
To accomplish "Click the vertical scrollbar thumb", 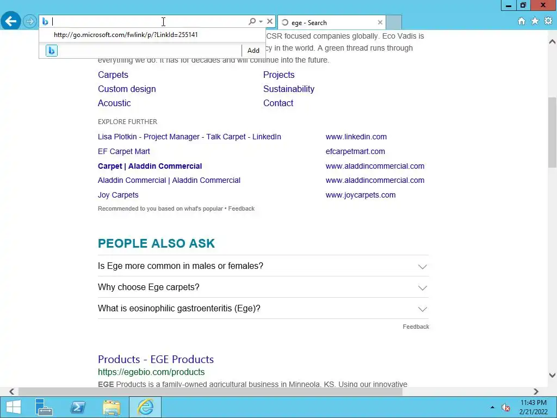I will point(552,132).
